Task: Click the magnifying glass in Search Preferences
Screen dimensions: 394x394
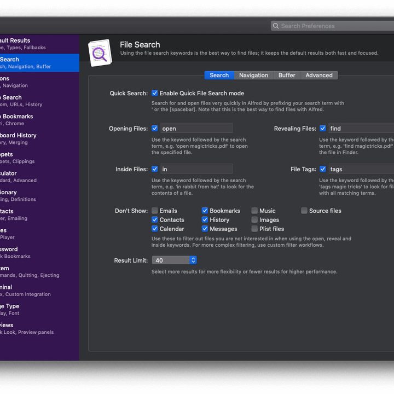Action: click(276, 26)
